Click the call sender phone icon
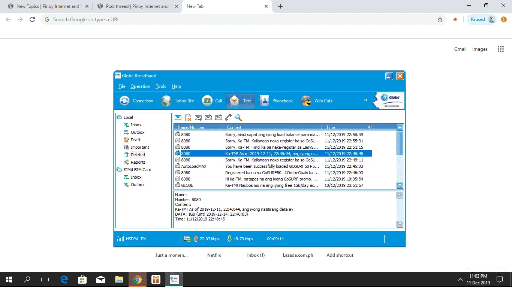The height and width of the screenshot is (287, 512). tap(228, 118)
